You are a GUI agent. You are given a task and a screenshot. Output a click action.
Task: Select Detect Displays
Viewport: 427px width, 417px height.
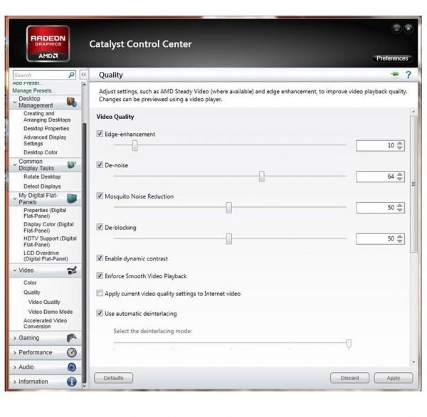coord(42,186)
